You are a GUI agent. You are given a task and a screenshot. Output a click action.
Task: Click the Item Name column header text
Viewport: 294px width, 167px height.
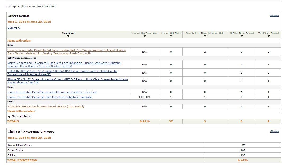68,33
